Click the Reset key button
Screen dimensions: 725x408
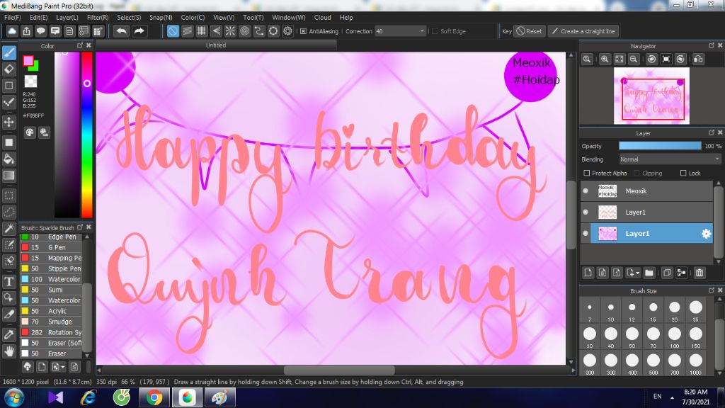tap(529, 31)
